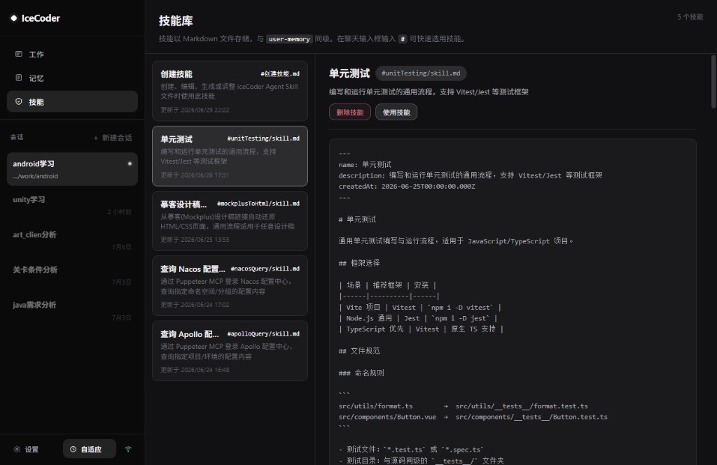Click the #apolloQuery/skill.md filename tag

click(263, 334)
